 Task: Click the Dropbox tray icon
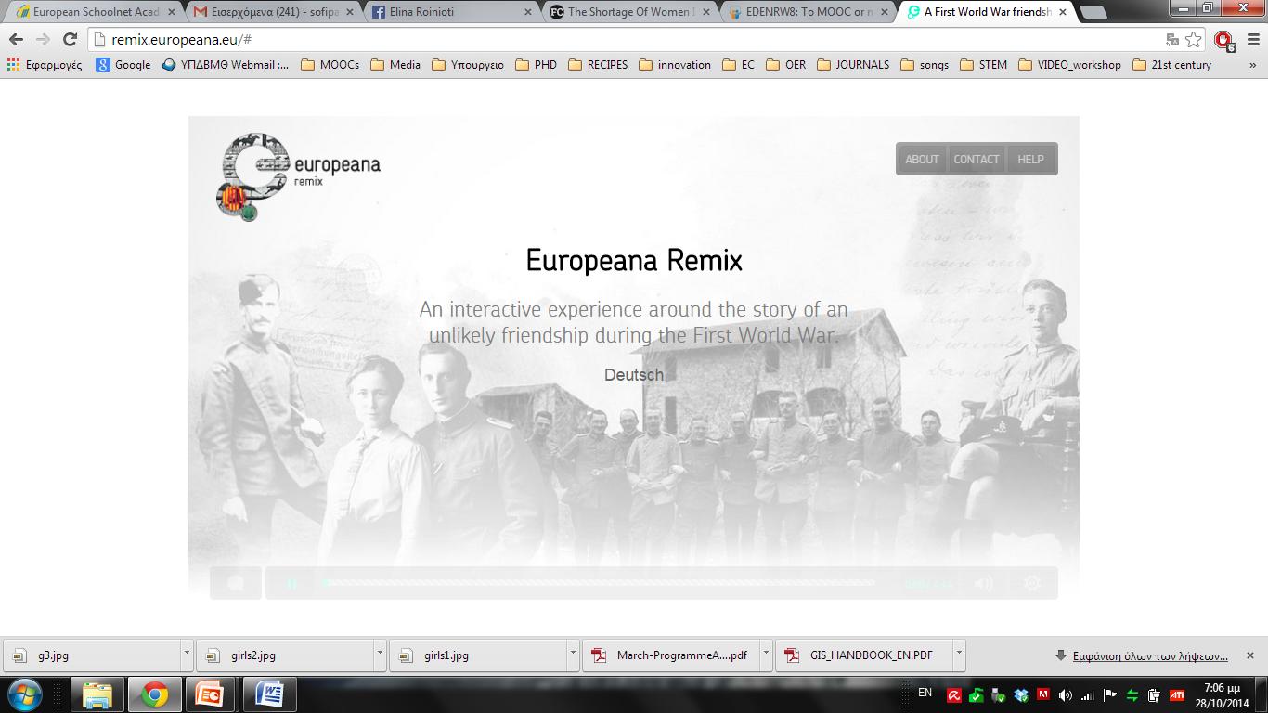1021,694
